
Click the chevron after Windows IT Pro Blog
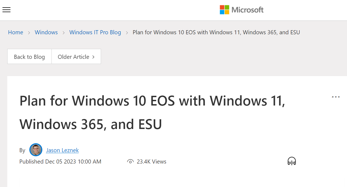127,32
